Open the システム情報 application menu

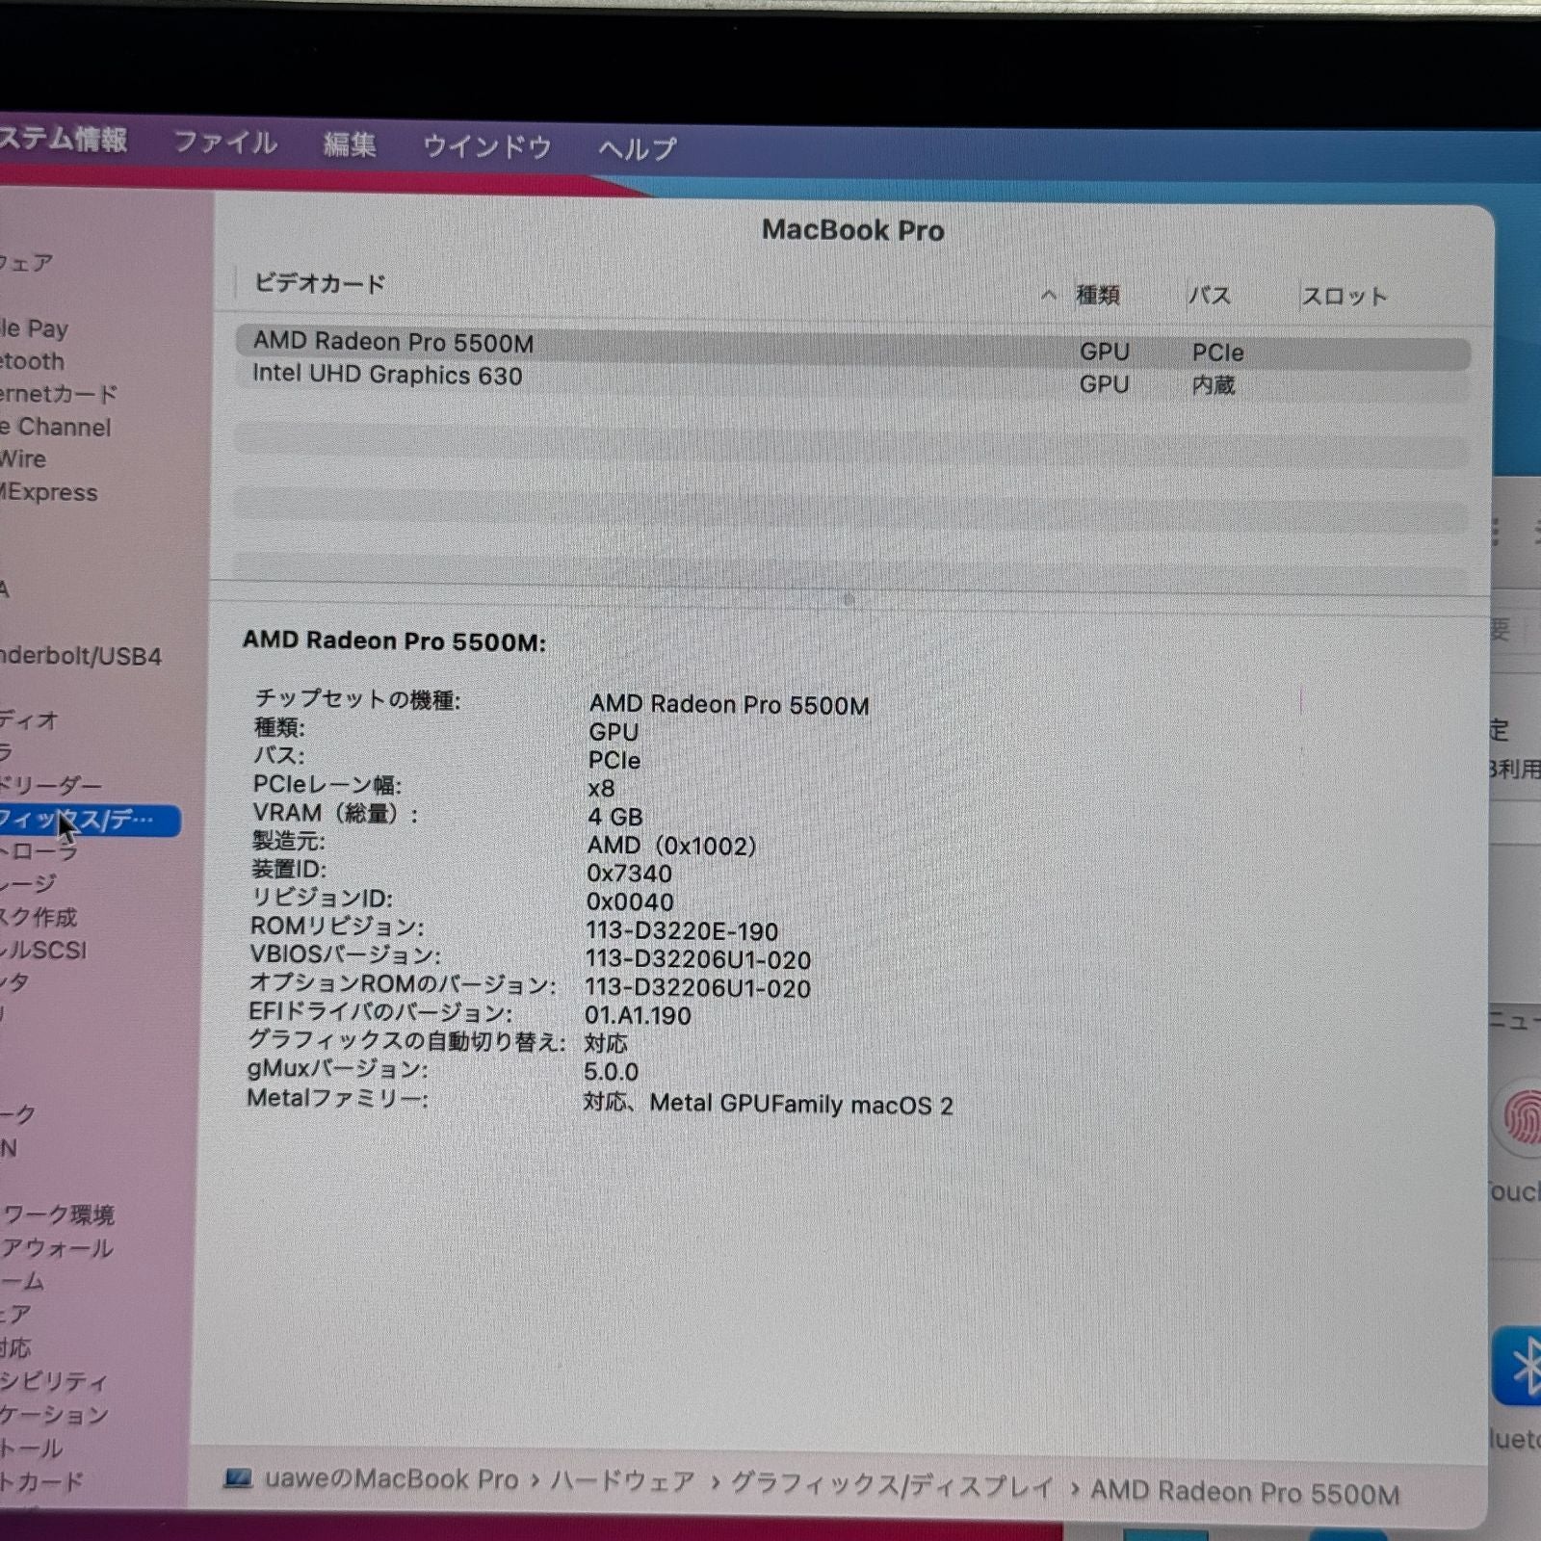(x=64, y=140)
